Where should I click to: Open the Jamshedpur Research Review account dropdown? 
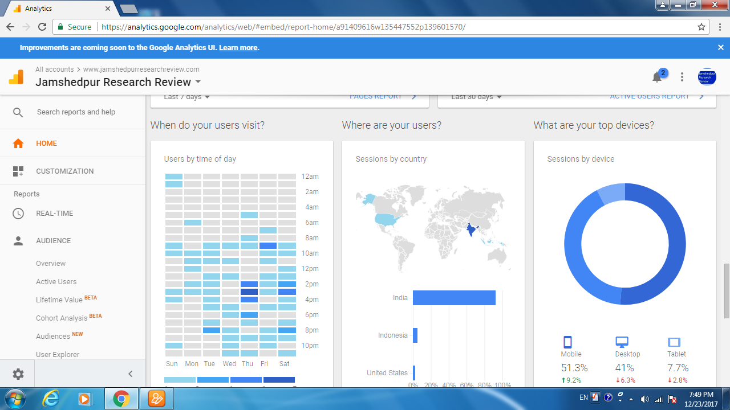tap(118, 82)
